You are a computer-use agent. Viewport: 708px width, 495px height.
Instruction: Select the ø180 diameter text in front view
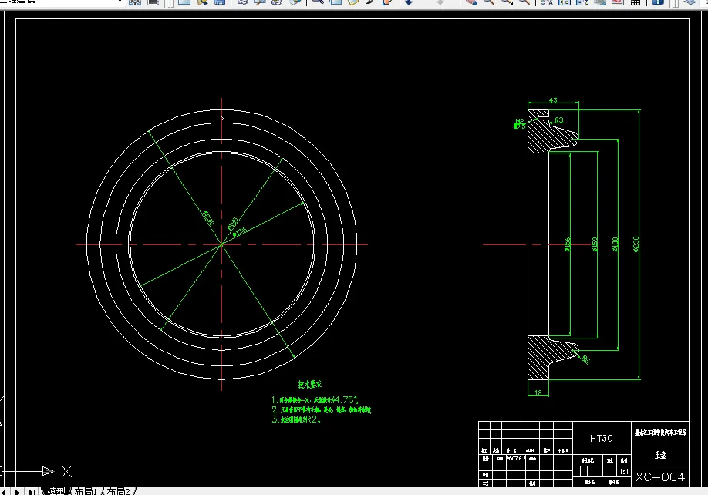pyautogui.click(x=232, y=223)
